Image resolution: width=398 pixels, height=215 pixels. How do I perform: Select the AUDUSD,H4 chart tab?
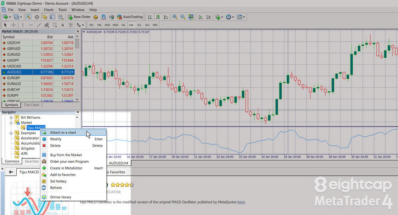point(118,163)
